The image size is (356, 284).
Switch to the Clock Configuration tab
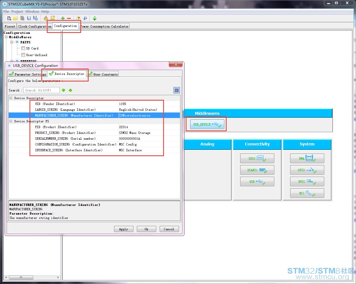[35, 26]
